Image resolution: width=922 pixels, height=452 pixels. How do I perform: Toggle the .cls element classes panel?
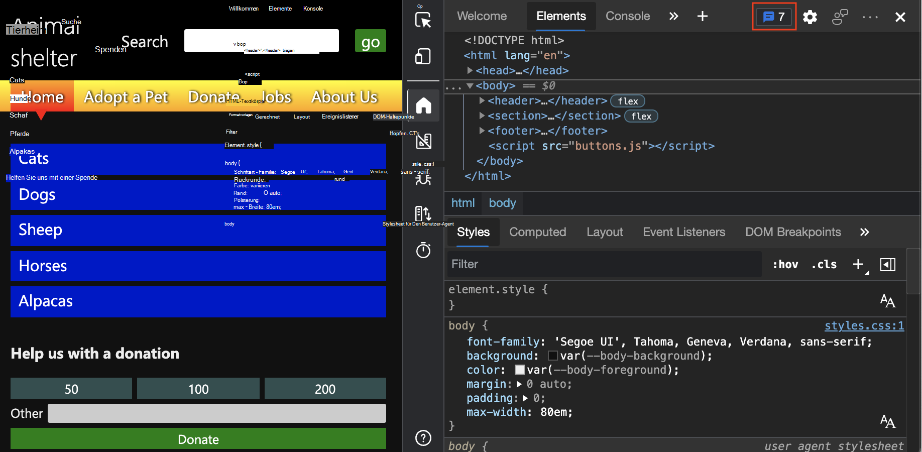[x=824, y=264]
